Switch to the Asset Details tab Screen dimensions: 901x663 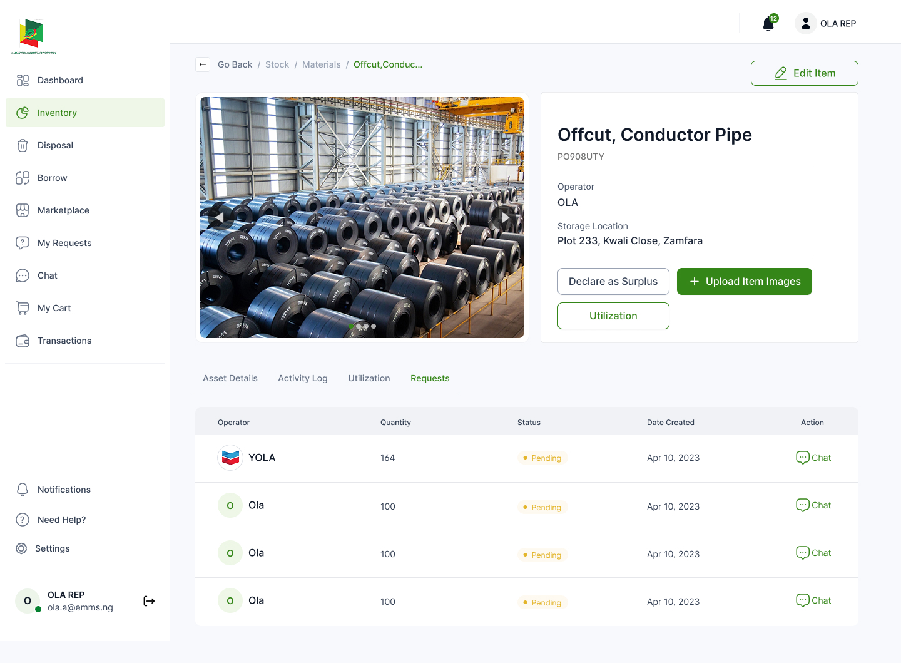[x=230, y=378]
